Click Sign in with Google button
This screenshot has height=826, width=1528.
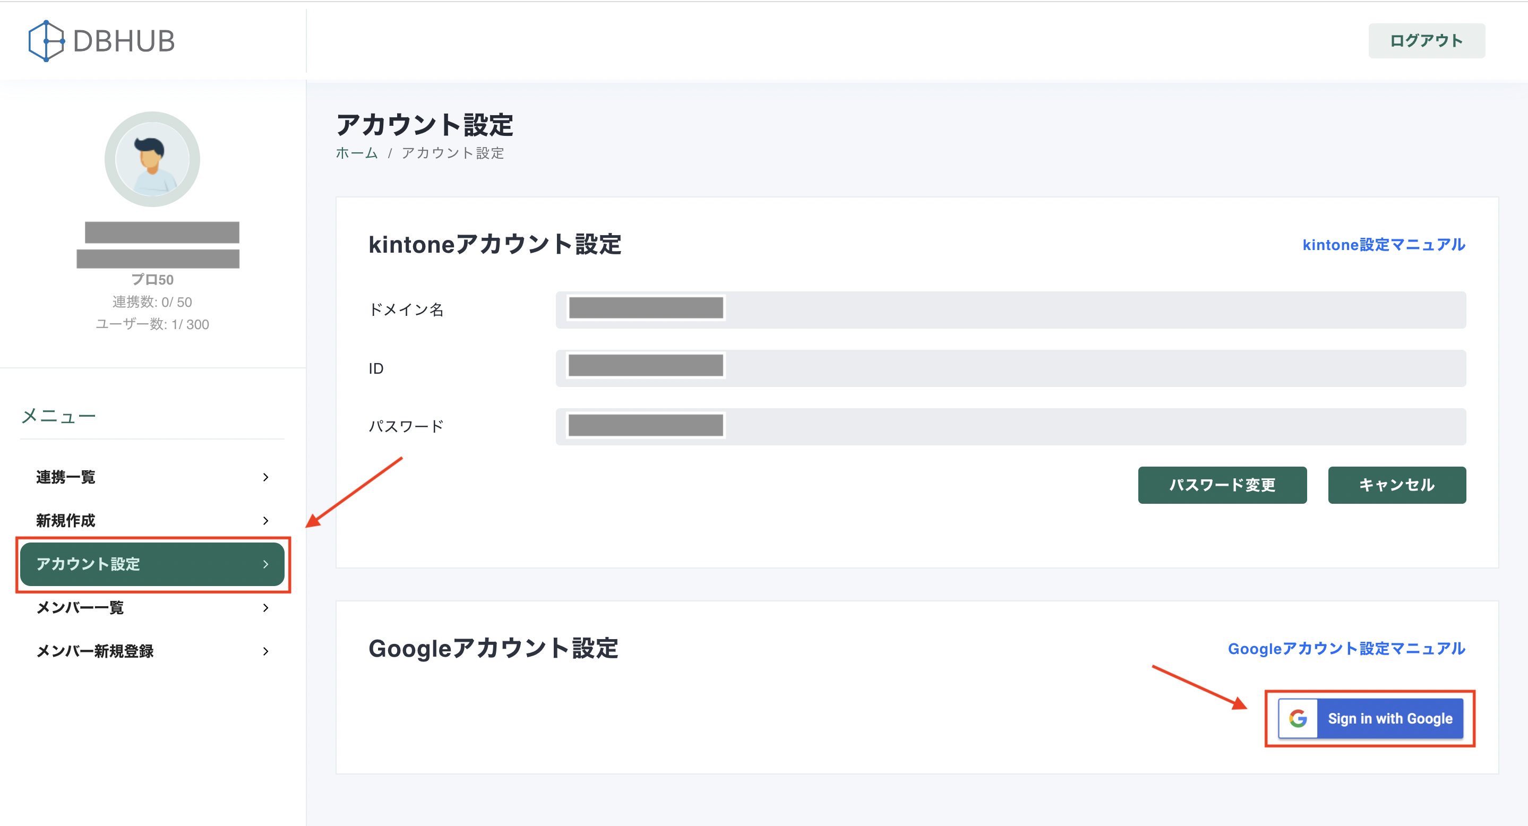(x=1389, y=719)
